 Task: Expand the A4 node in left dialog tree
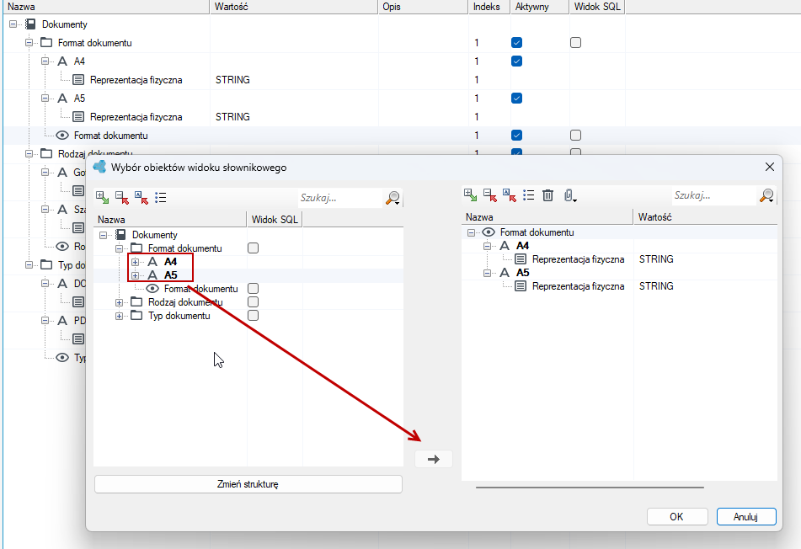tap(135, 262)
